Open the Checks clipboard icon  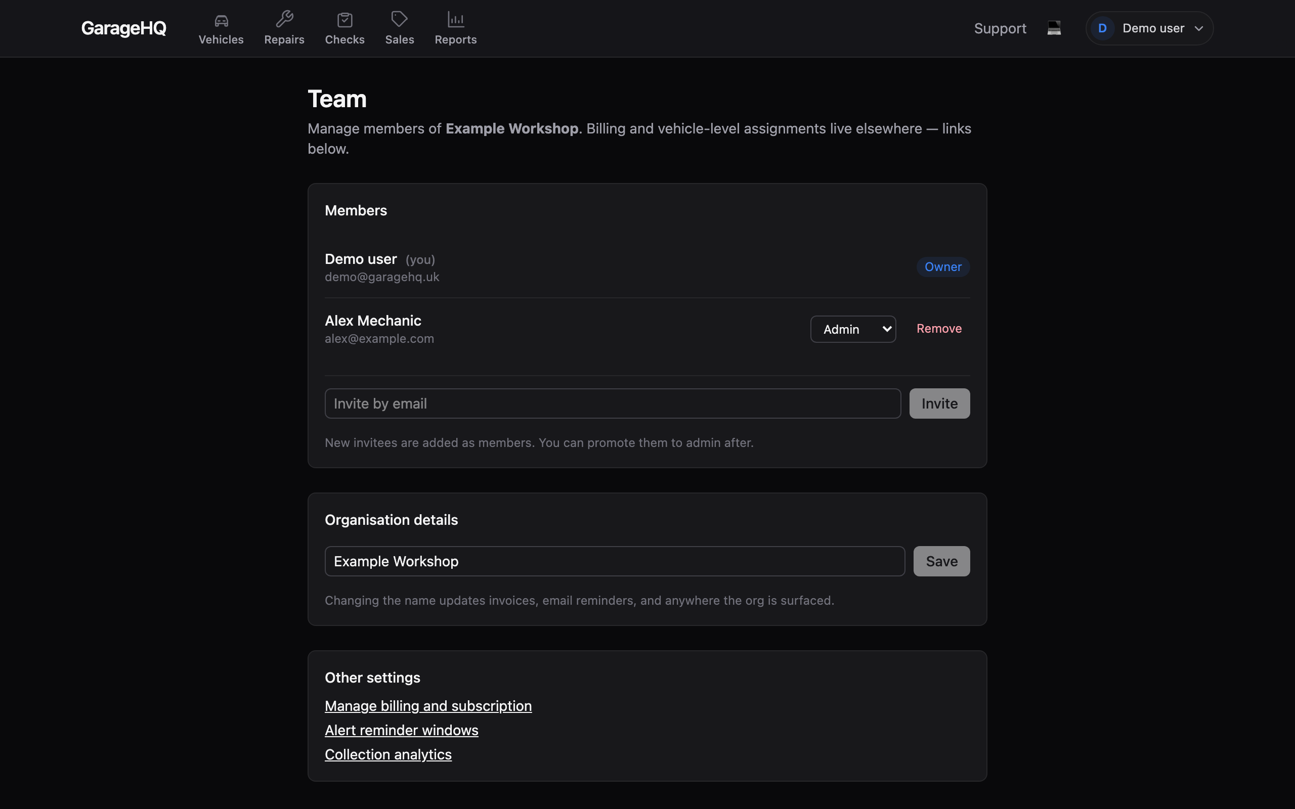pos(344,20)
